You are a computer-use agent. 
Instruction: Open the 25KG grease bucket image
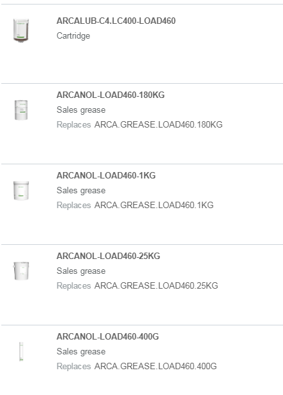pos(21,271)
